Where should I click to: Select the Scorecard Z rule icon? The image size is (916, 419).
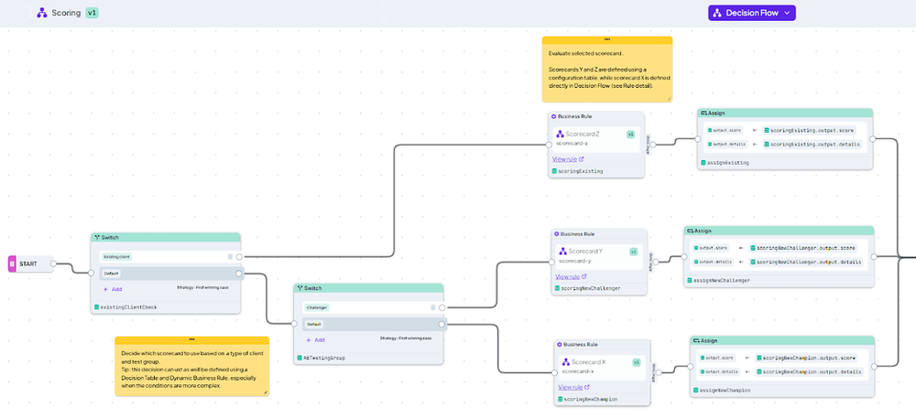click(560, 134)
